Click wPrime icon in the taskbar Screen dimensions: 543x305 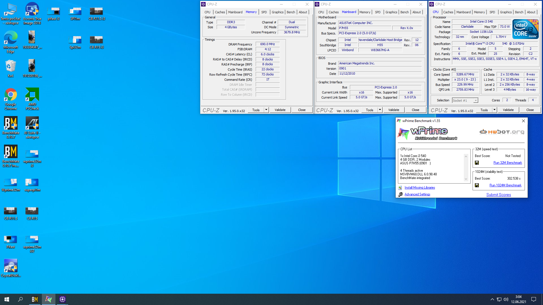49,299
